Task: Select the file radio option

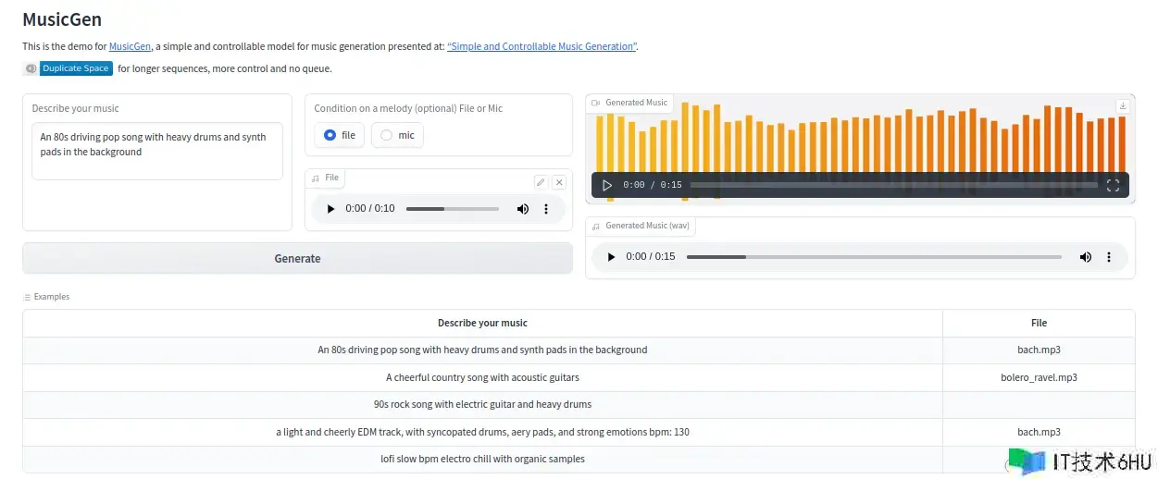Action: point(331,135)
